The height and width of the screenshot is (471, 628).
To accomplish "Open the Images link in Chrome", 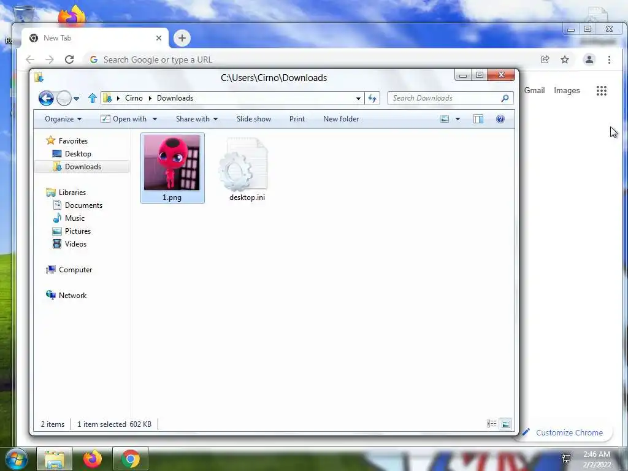I will tap(567, 91).
